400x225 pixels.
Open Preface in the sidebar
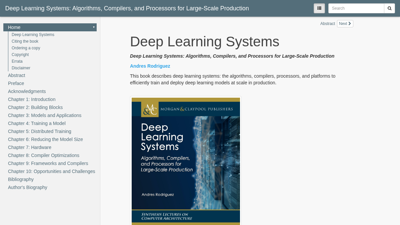pos(16,83)
